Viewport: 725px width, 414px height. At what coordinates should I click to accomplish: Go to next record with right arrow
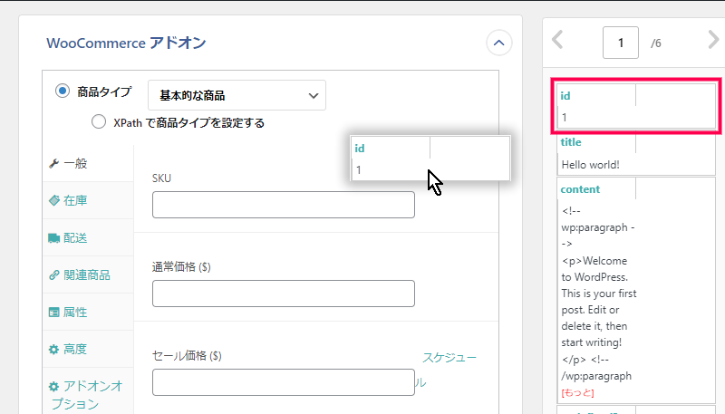pos(713,40)
